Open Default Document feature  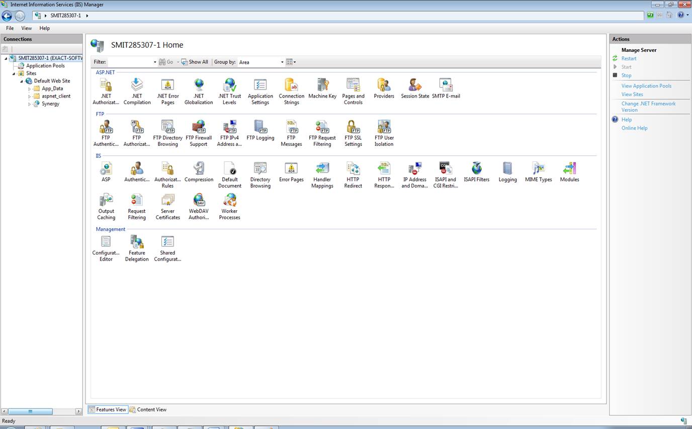[x=229, y=175]
